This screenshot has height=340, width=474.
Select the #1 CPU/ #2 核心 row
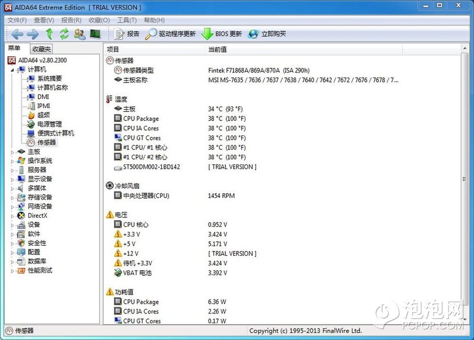pyautogui.click(x=180, y=157)
